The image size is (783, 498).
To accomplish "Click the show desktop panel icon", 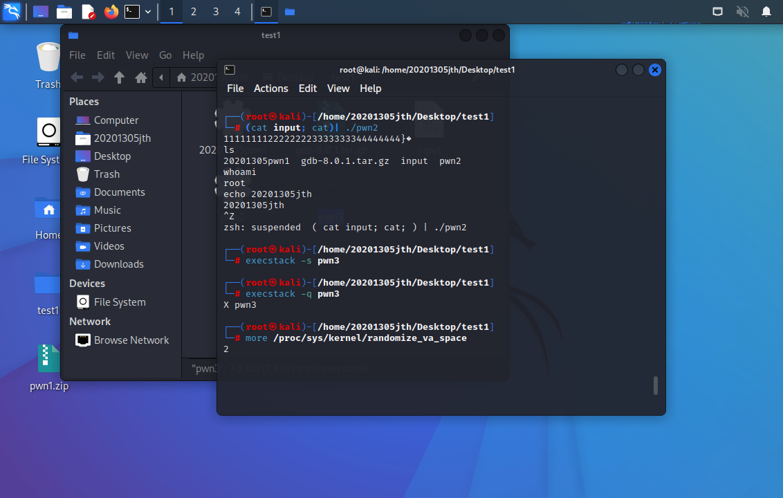I will click(x=41, y=12).
